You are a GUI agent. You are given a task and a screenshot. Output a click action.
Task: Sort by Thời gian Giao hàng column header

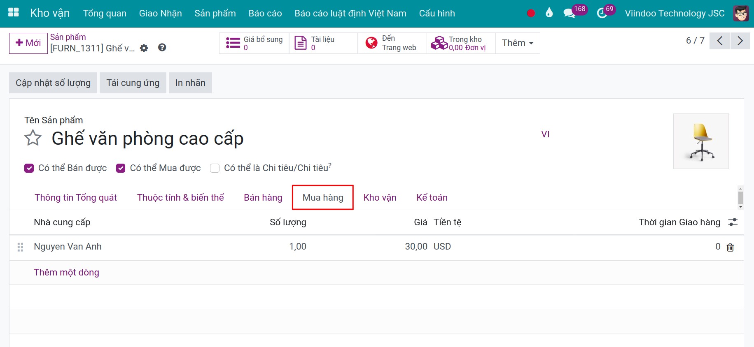point(679,222)
